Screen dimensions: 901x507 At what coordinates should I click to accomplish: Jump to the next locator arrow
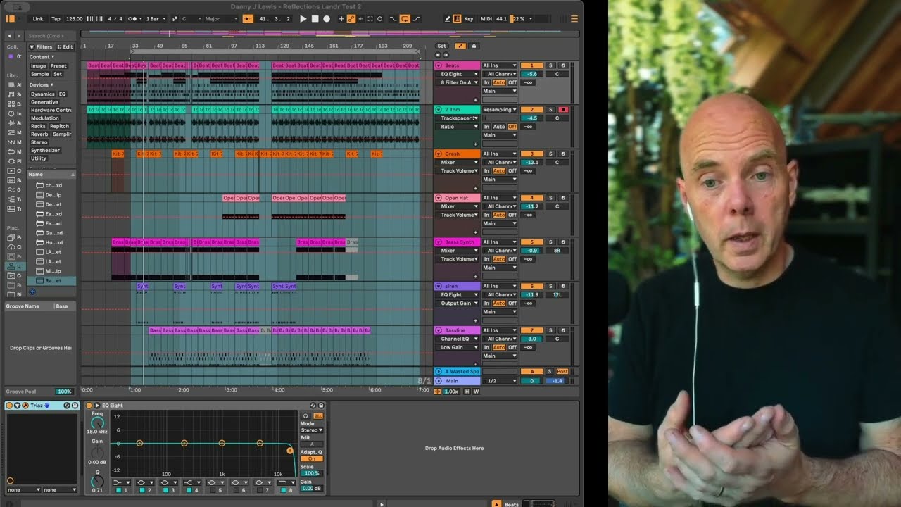point(445,55)
